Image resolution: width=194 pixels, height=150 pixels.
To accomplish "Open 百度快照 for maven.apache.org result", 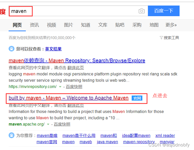I will click(62, 124).
